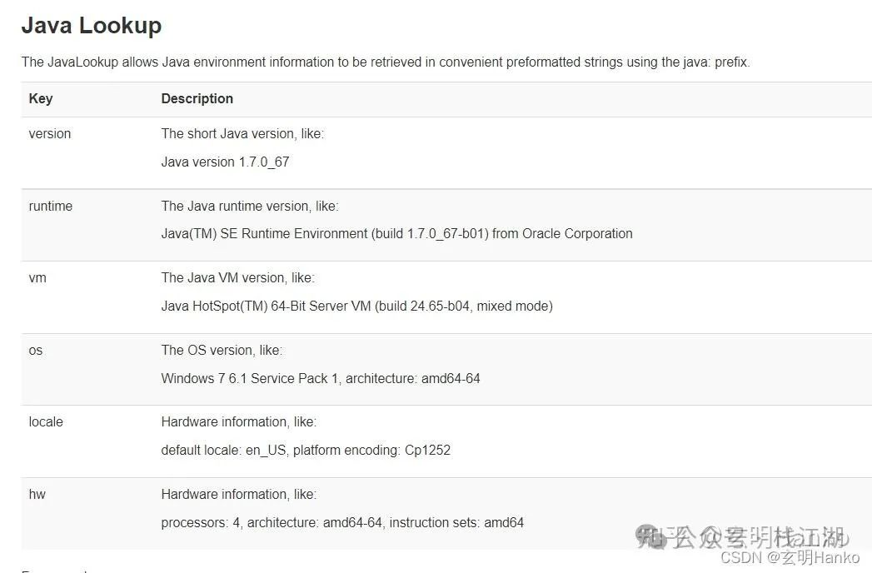Select the "vm" key cell
Image resolution: width=872 pixels, height=573 pixels.
[x=37, y=277]
